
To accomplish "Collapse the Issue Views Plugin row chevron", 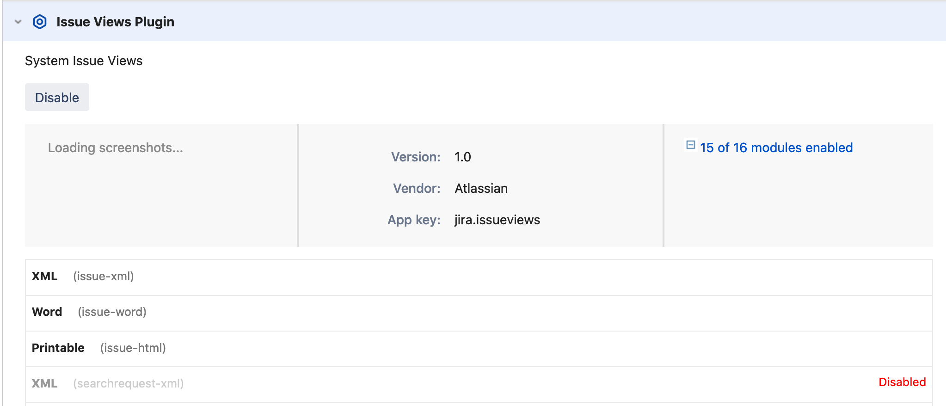I will point(18,22).
